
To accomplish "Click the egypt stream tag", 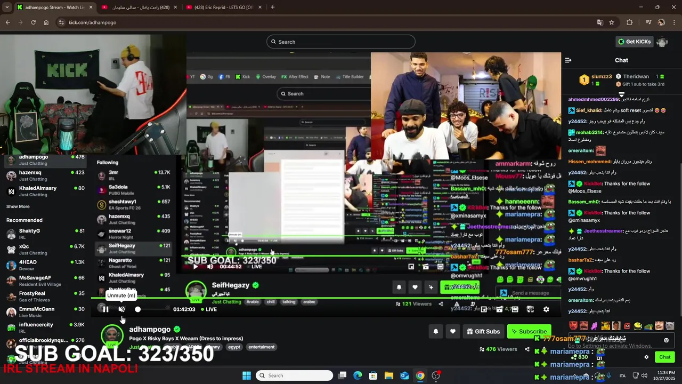I will click(234, 347).
